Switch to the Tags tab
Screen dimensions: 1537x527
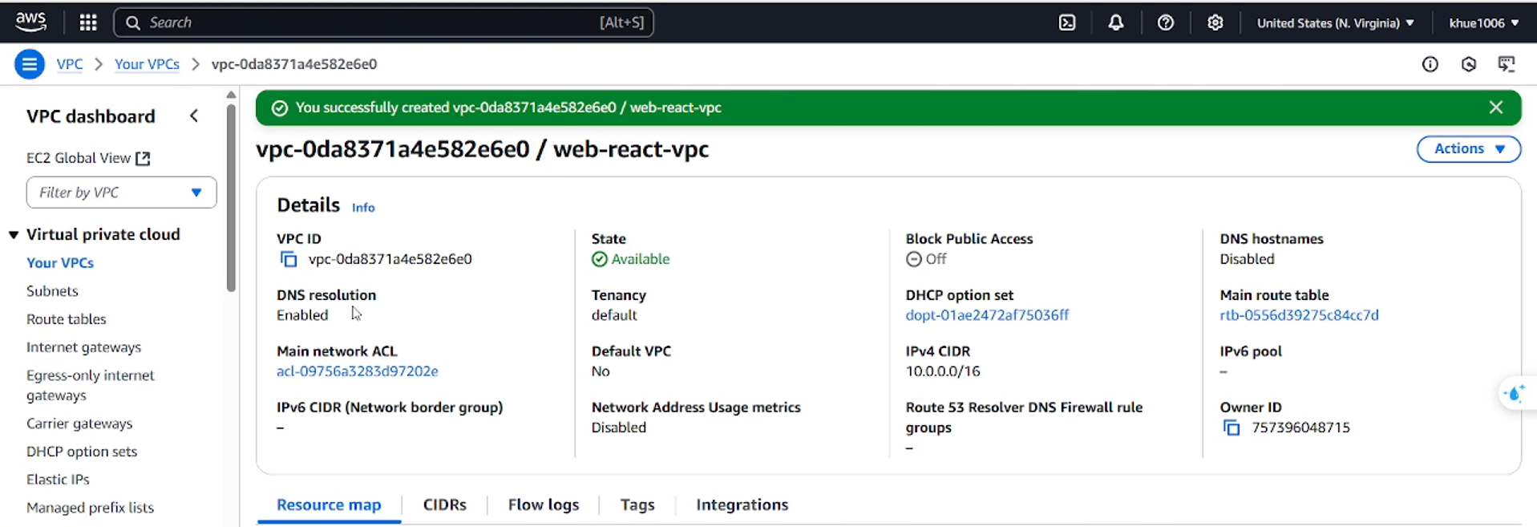(x=637, y=505)
